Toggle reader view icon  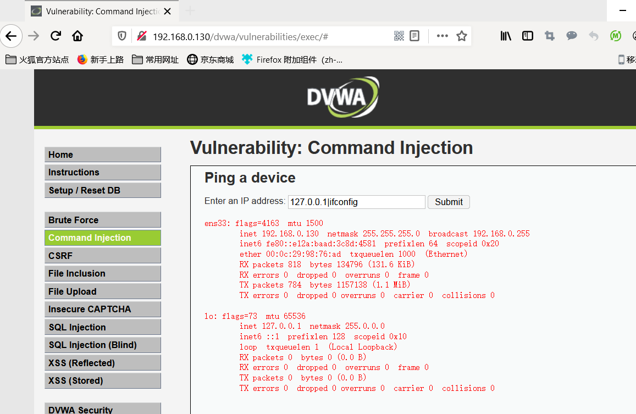tap(414, 36)
